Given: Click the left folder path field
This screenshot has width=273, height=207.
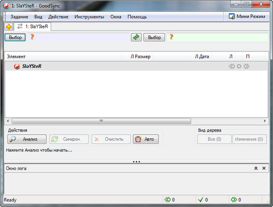Looking at the screenshot, I should pos(78,37).
